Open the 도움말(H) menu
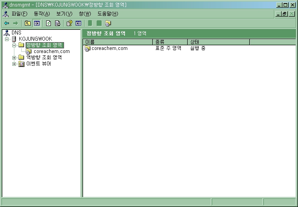This screenshot has width=298, height=207. 108,14
